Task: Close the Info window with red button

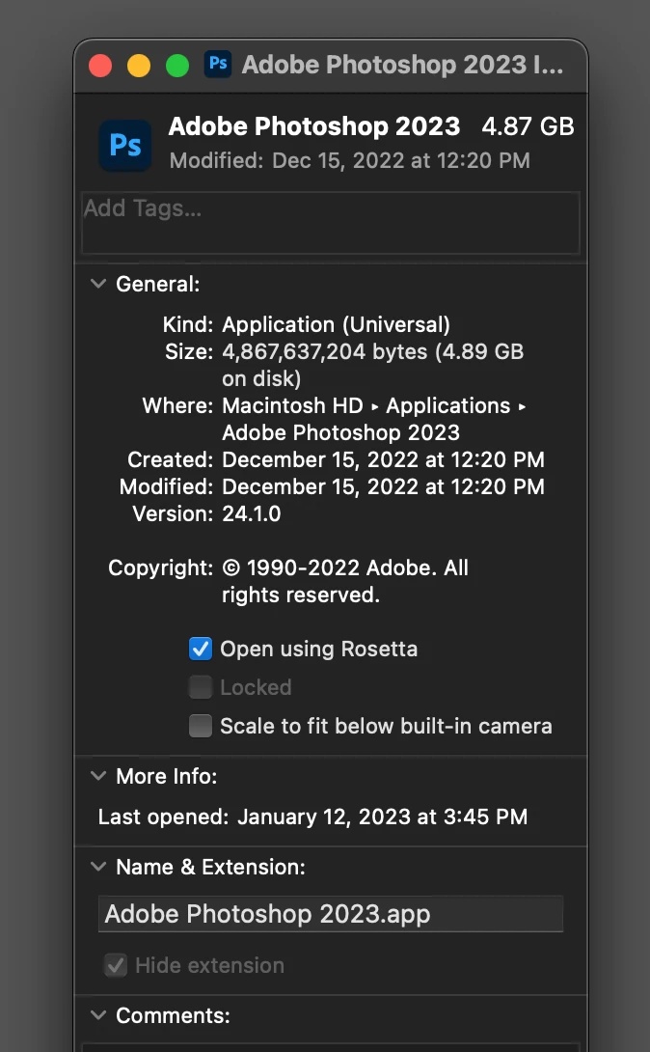Action: (x=100, y=66)
